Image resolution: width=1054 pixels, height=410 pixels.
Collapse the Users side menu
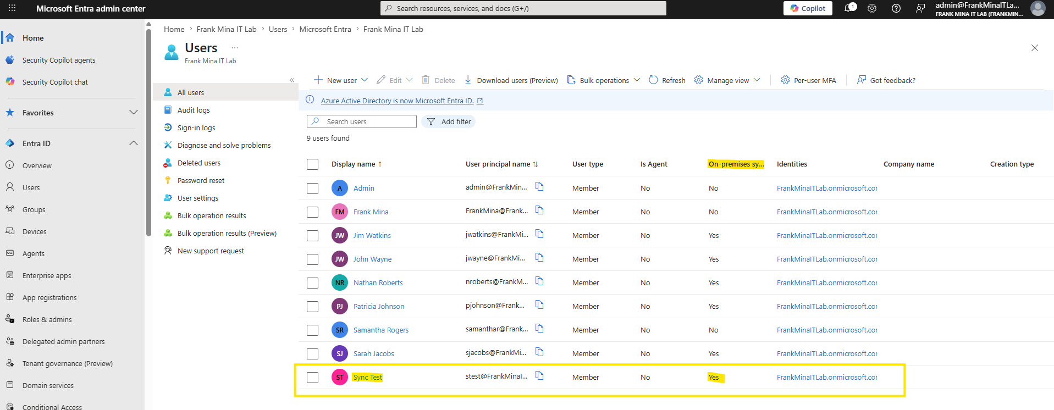(x=292, y=80)
